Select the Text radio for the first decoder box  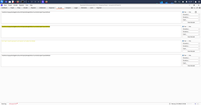[183, 12]
